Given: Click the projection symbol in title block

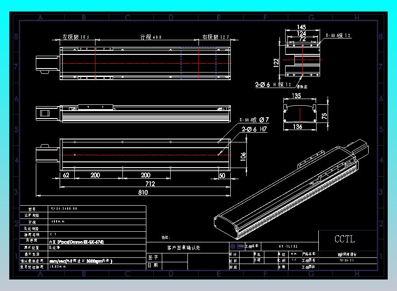Looking at the screenshot, I should [237, 246].
